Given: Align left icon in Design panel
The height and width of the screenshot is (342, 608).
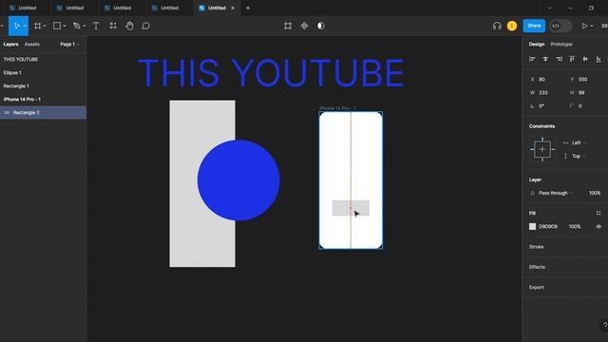Looking at the screenshot, I should pos(532,59).
